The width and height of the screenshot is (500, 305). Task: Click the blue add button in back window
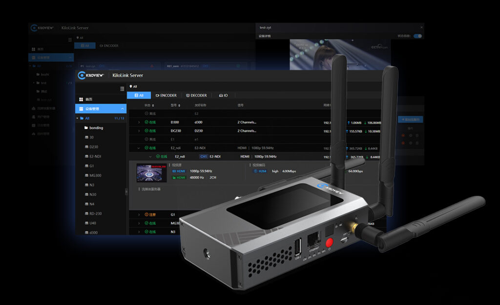pyautogui.click(x=411, y=119)
